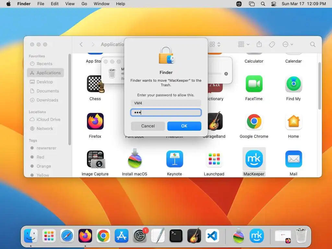332x249 pixels.
Task: Select the Install macOS app icon
Action: 135,159
